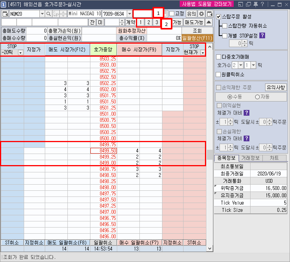Enable 개별 STOP설정 checkbox

225,36
